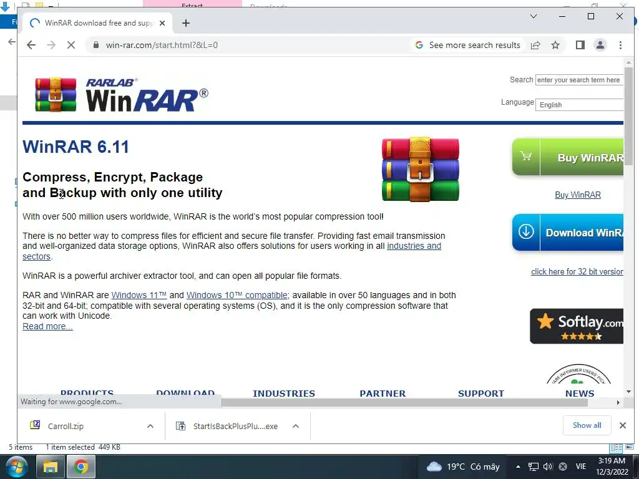639x479 pixels.
Task: Open the Windows Start button
Action: [17, 467]
